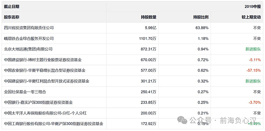The width and height of the screenshot is (265, 131).
Task: Click 全国社保基金一零三组合 shareholder name
Action: point(25,92)
